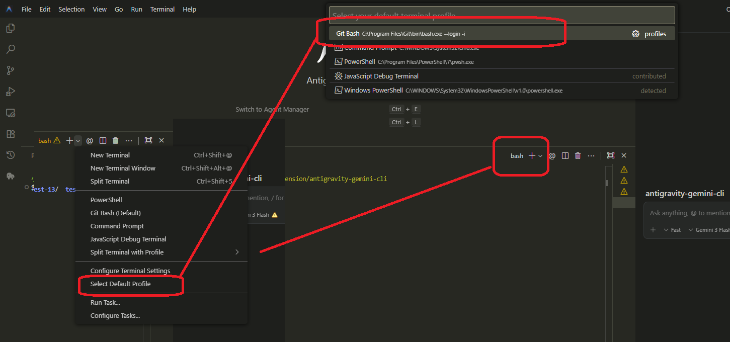Open the Run and Debug view
This screenshot has width=730, height=342.
pos(10,91)
